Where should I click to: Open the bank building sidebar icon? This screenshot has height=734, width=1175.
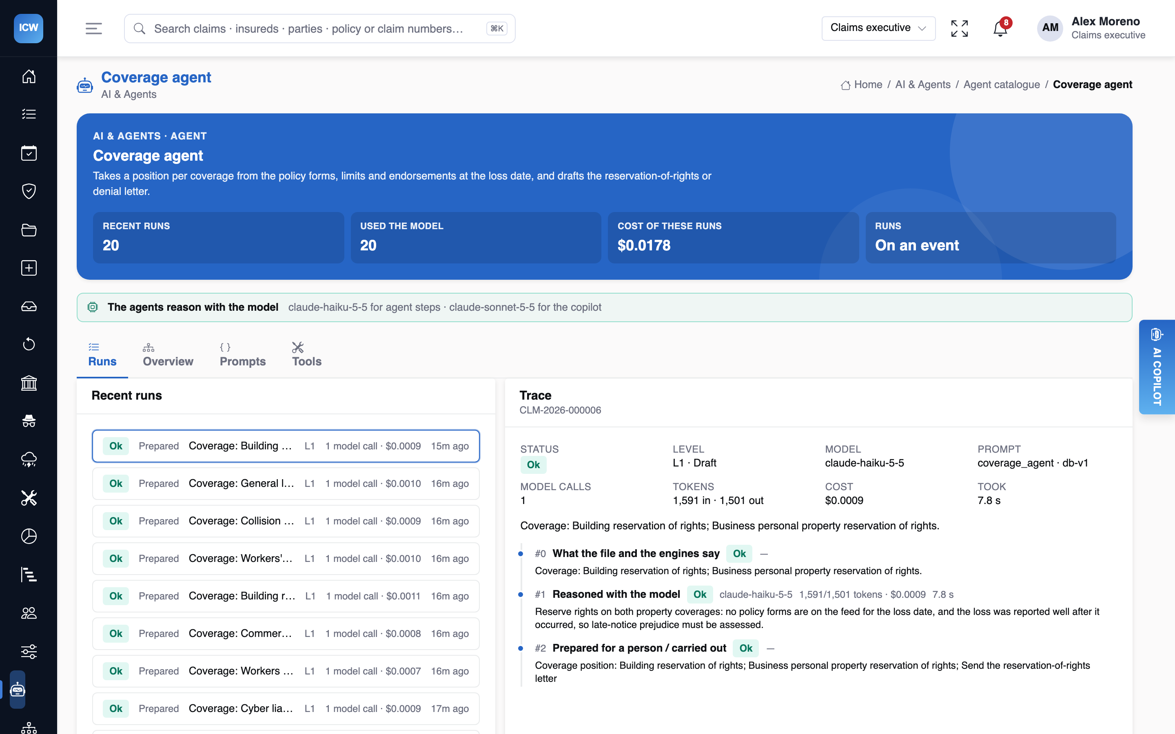pos(29,383)
